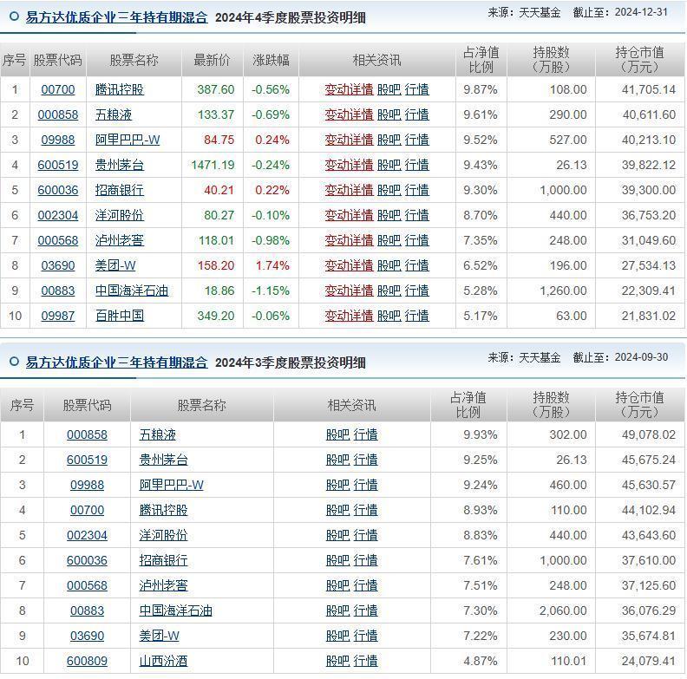
Task: Open stock code 00700 in the 4季度 table
Action: 57,89
